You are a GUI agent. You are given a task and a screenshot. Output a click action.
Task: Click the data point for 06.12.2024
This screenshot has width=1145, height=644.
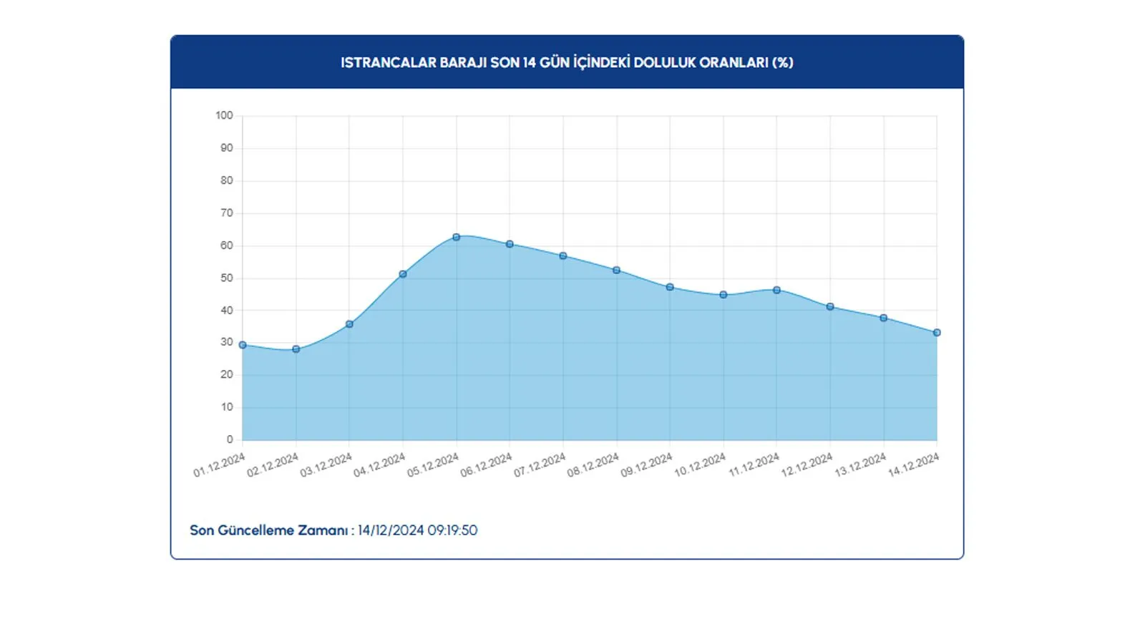(510, 244)
